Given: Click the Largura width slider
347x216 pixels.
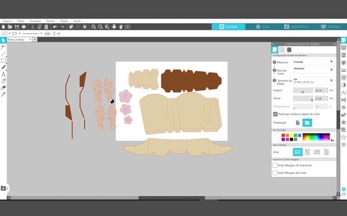Looking at the screenshot, I should pyautogui.click(x=303, y=90).
